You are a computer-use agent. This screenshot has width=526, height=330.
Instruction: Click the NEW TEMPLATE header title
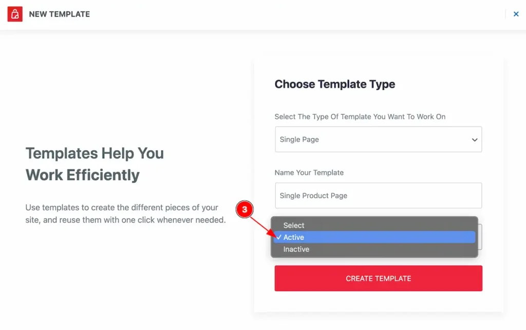(x=59, y=14)
